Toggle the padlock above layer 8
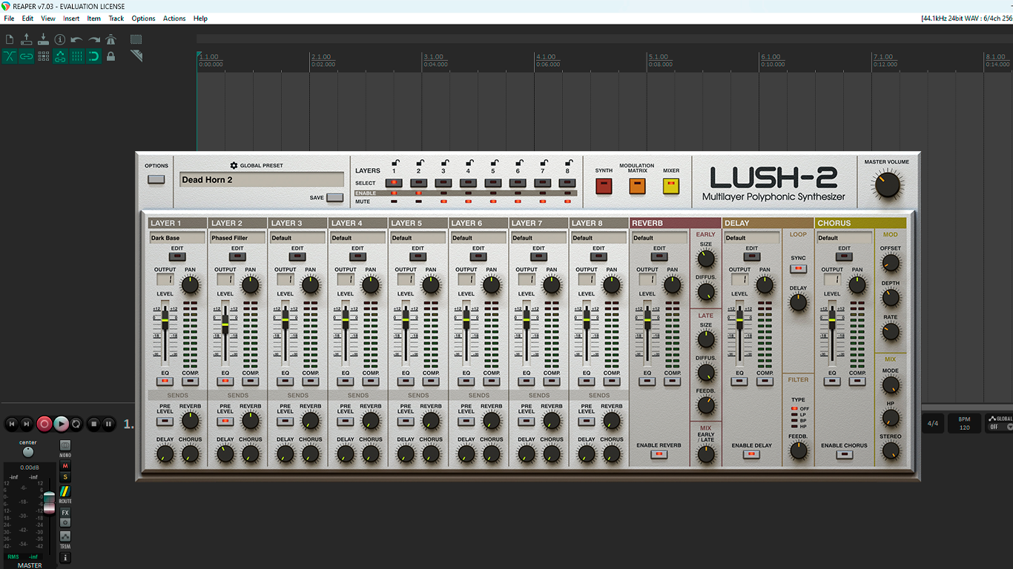 click(568, 163)
